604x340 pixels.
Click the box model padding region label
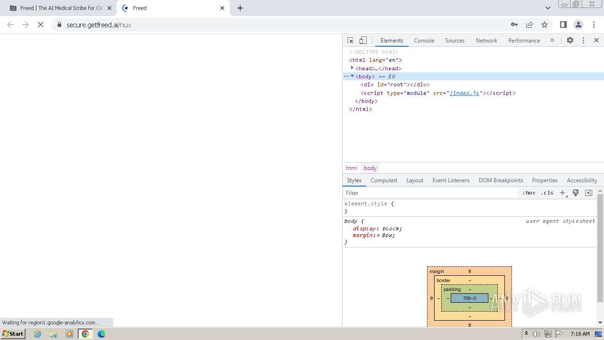pos(452,289)
